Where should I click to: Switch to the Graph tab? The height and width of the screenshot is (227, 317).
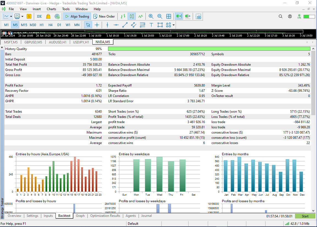point(80,216)
